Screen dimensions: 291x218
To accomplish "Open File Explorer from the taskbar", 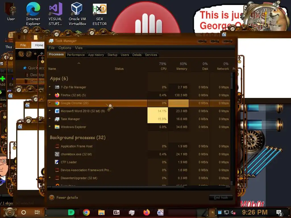I will pos(101,212).
